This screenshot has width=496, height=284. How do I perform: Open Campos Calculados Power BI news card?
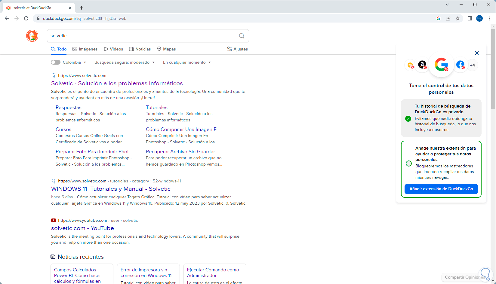click(82, 274)
